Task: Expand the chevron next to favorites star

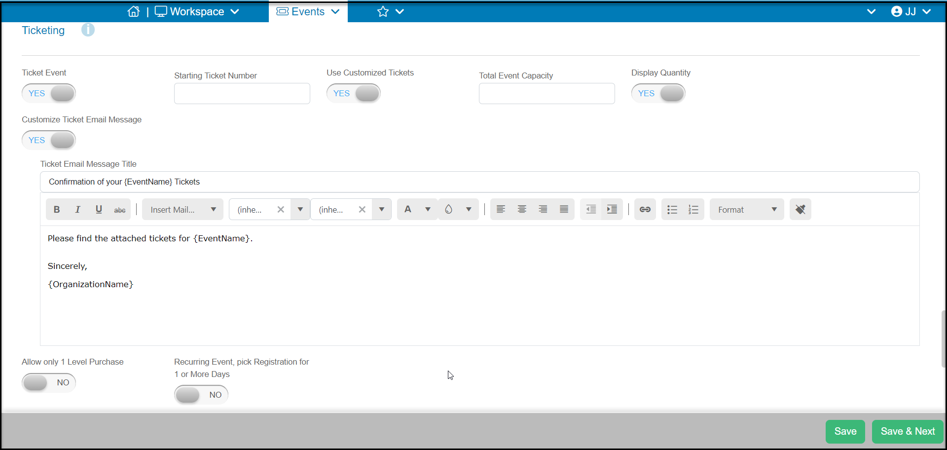Action: (x=400, y=11)
